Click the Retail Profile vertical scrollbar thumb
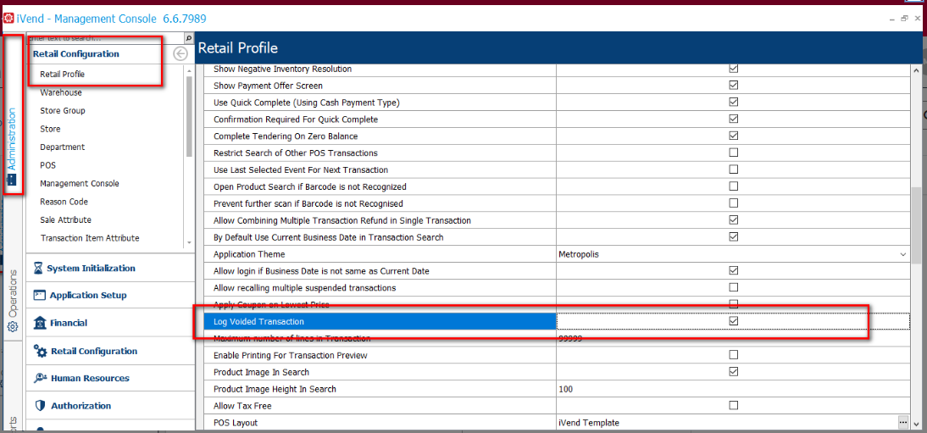Viewport: 927px width, 433px height. tap(916, 226)
